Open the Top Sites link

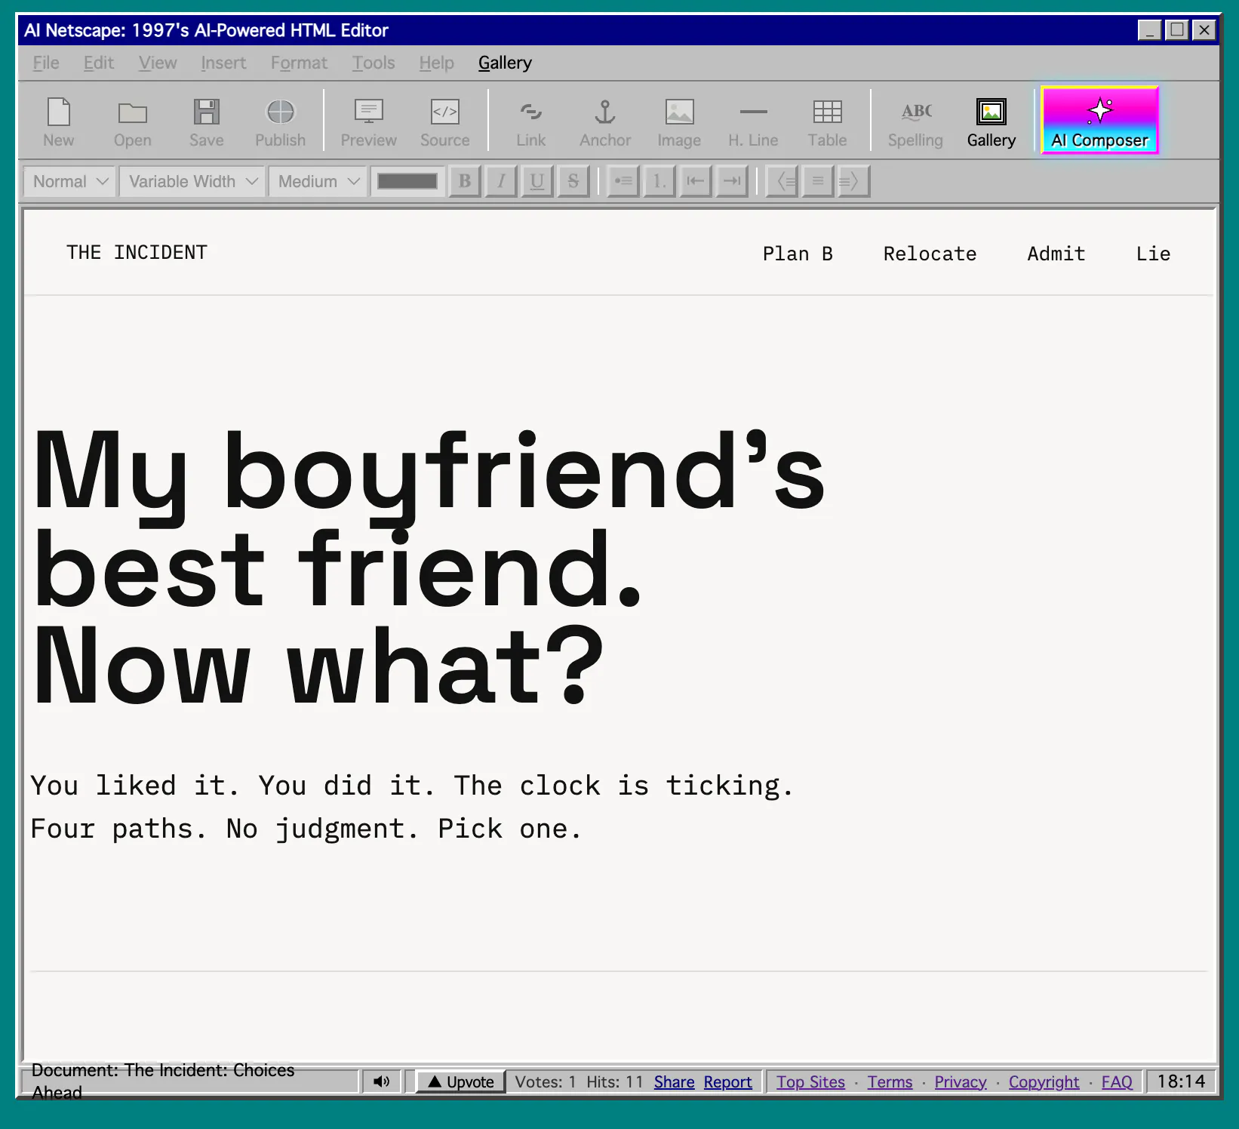(x=810, y=1081)
